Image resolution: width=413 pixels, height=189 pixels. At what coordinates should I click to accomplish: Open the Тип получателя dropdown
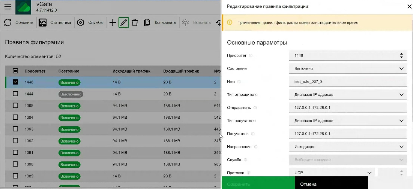coord(348,121)
